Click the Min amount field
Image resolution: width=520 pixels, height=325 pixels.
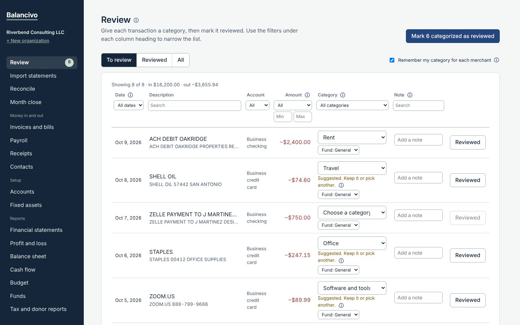tap(283, 117)
